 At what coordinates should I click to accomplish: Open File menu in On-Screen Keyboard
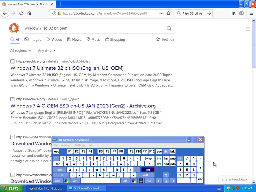point(55,145)
